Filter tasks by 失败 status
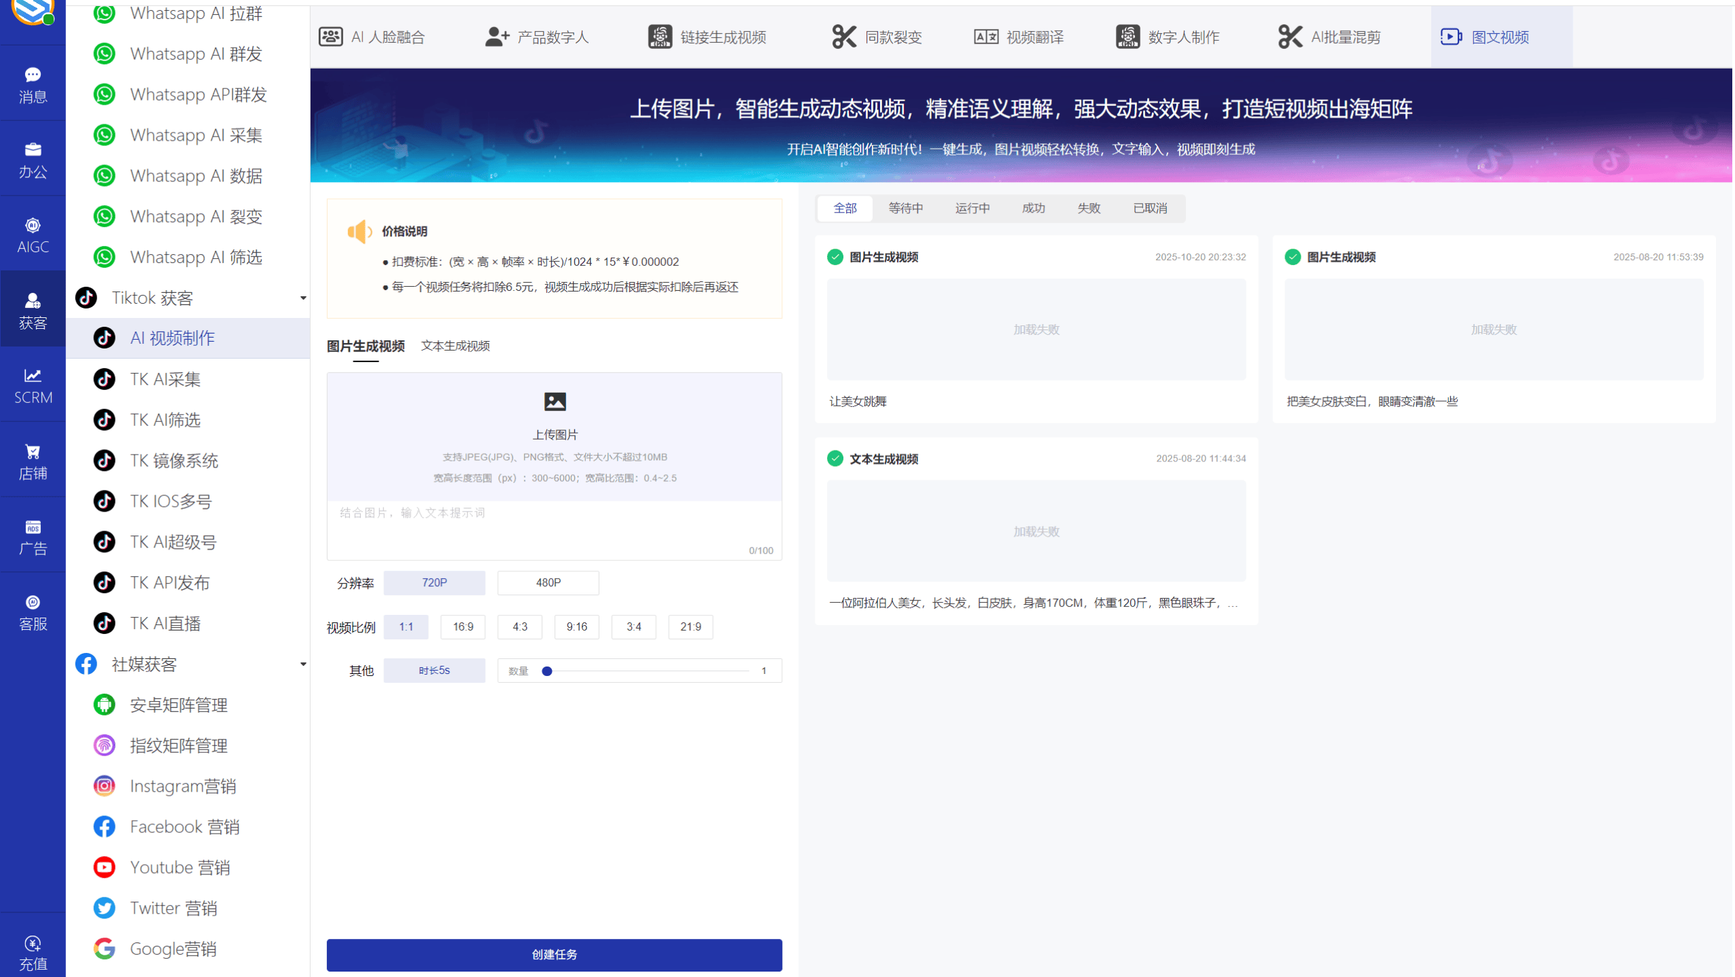This screenshot has width=1735, height=977. (1088, 208)
